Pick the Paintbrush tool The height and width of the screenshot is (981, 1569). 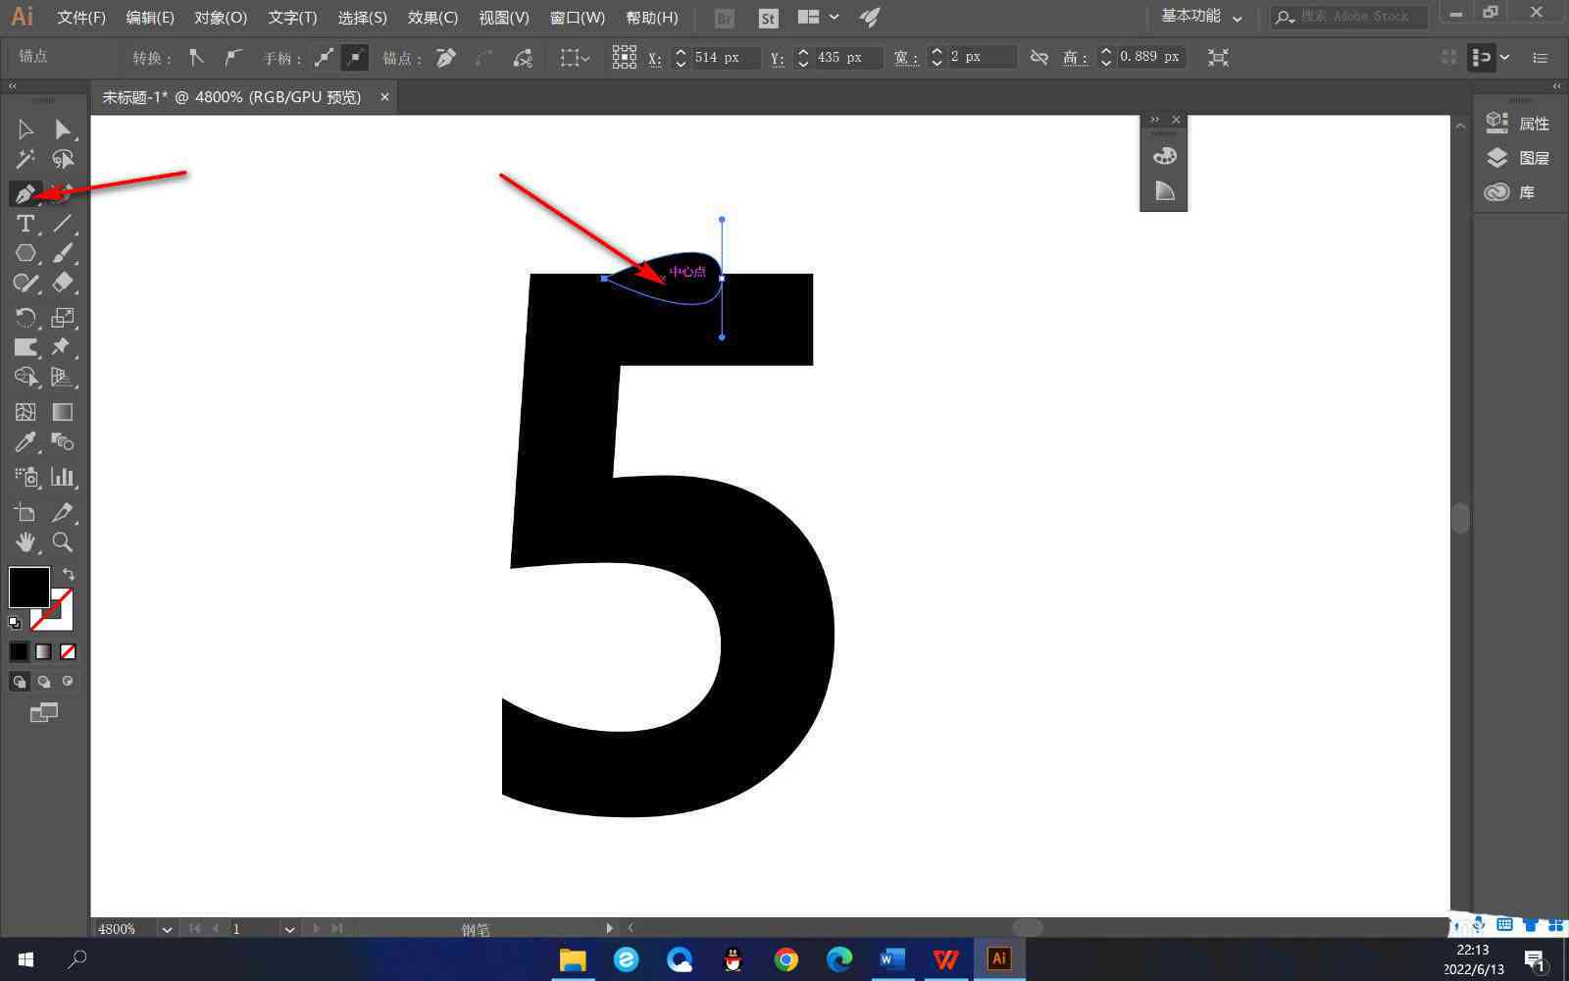[x=63, y=253]
